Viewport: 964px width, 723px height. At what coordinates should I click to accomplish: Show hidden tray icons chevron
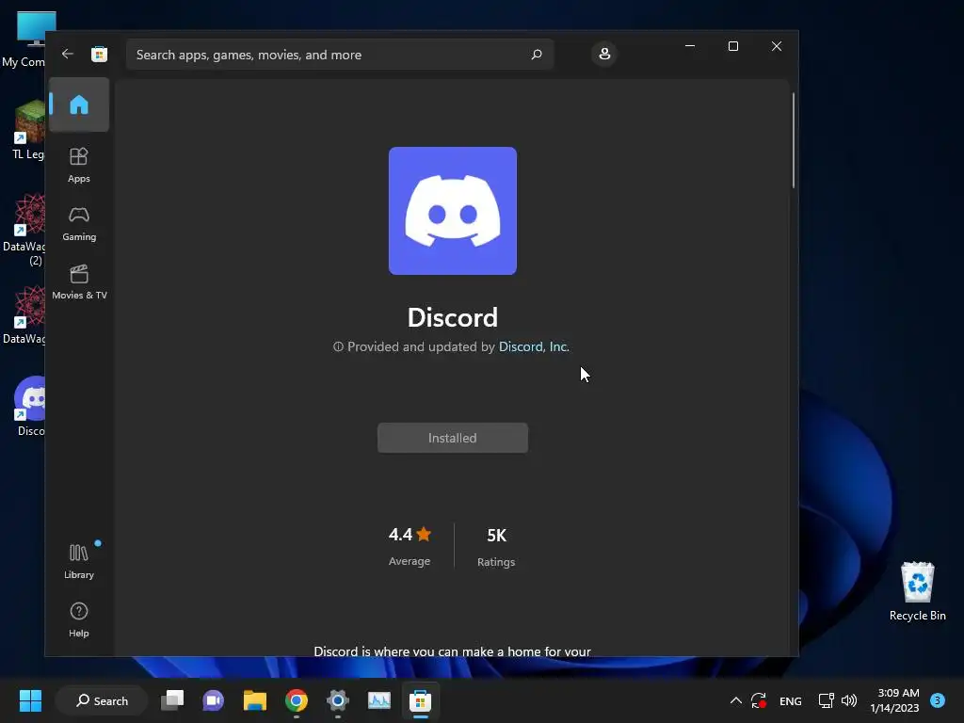coord(735,700)
